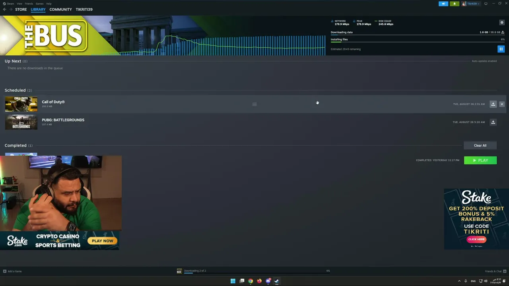This screenshot has height=286, width=509.
Task: Open the View menu
Action: tap(19, 4)
